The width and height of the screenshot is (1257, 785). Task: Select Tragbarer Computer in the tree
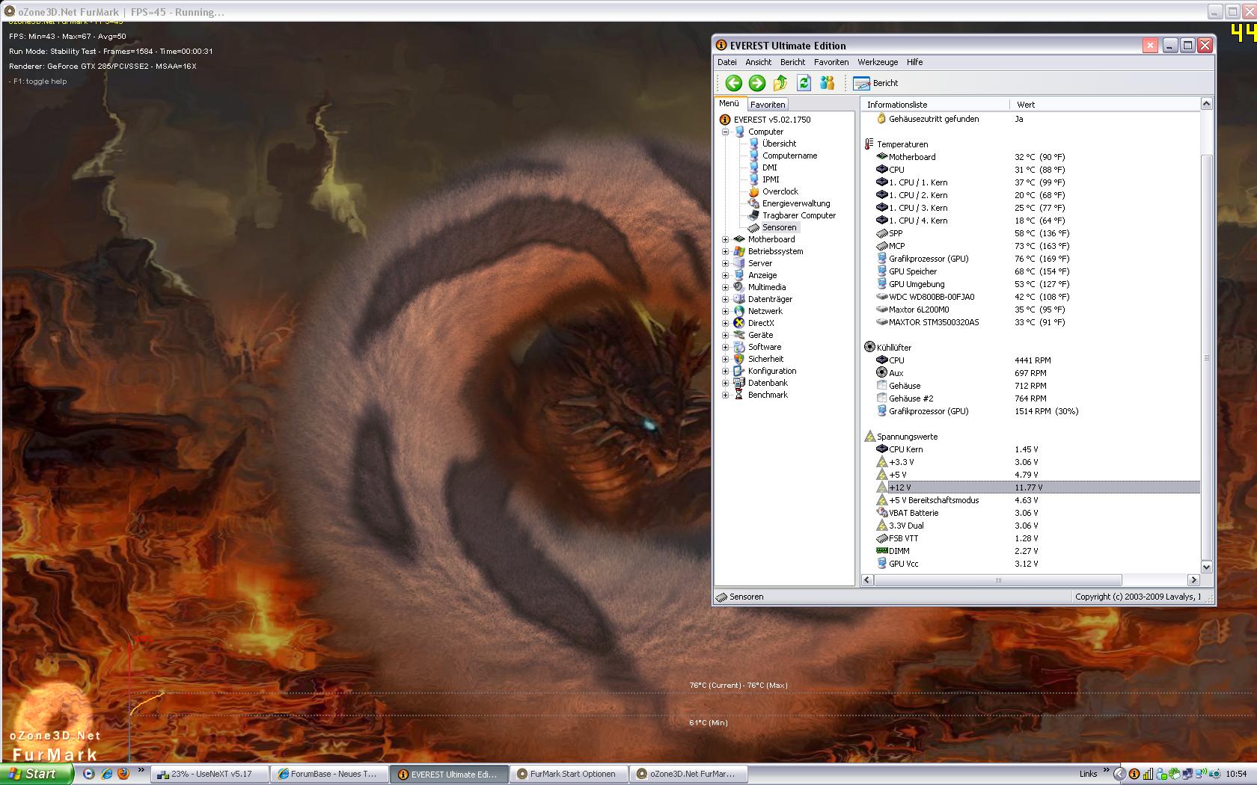click(x=799, y=215)
